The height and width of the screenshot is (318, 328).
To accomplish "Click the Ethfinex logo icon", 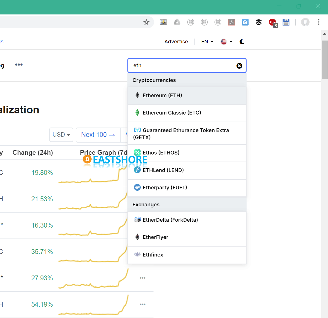I will (137, 254).
